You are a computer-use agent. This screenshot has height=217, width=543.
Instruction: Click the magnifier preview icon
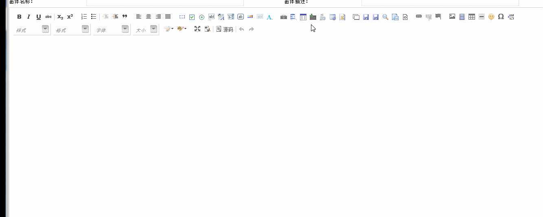[385, 17]
